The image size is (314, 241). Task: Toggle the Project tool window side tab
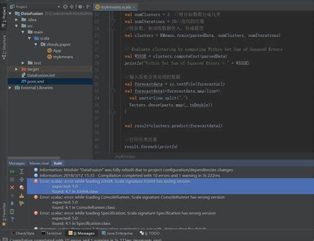(x=4, y=17)
